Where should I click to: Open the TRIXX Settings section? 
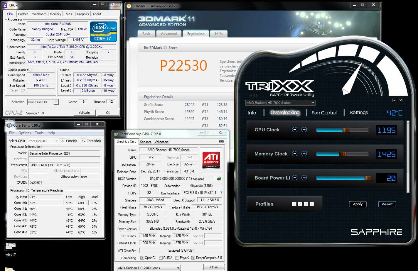[x=359, y=113]
